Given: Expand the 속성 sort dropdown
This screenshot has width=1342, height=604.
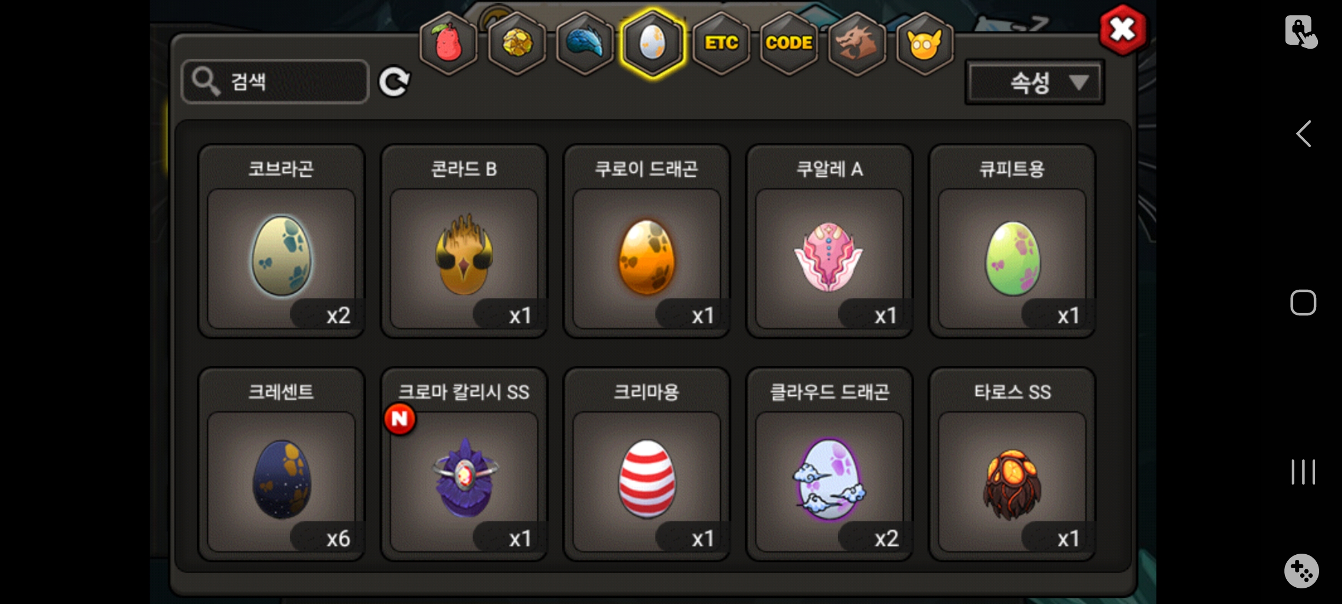Looking at the screenshot, I should click(x=1034, y=83).
